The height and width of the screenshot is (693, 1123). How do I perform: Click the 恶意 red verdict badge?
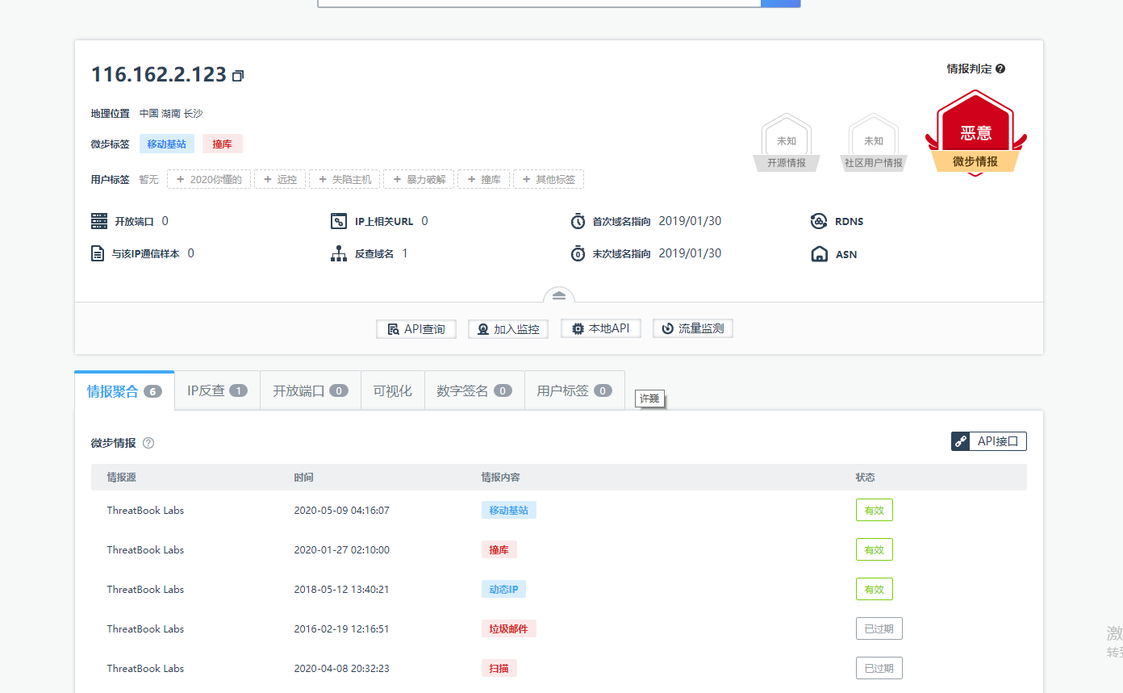976,133
